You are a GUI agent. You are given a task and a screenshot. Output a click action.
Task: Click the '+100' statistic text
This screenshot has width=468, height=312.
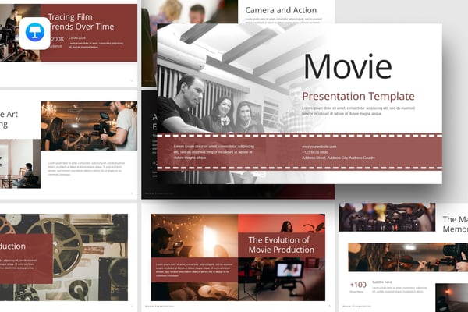point(358,285)
